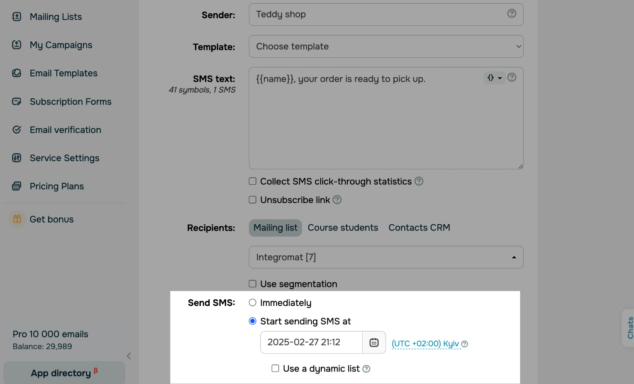Open the App directory button
Image resolution: width=634 pixels, height=384 pixels.
(64, 373)
